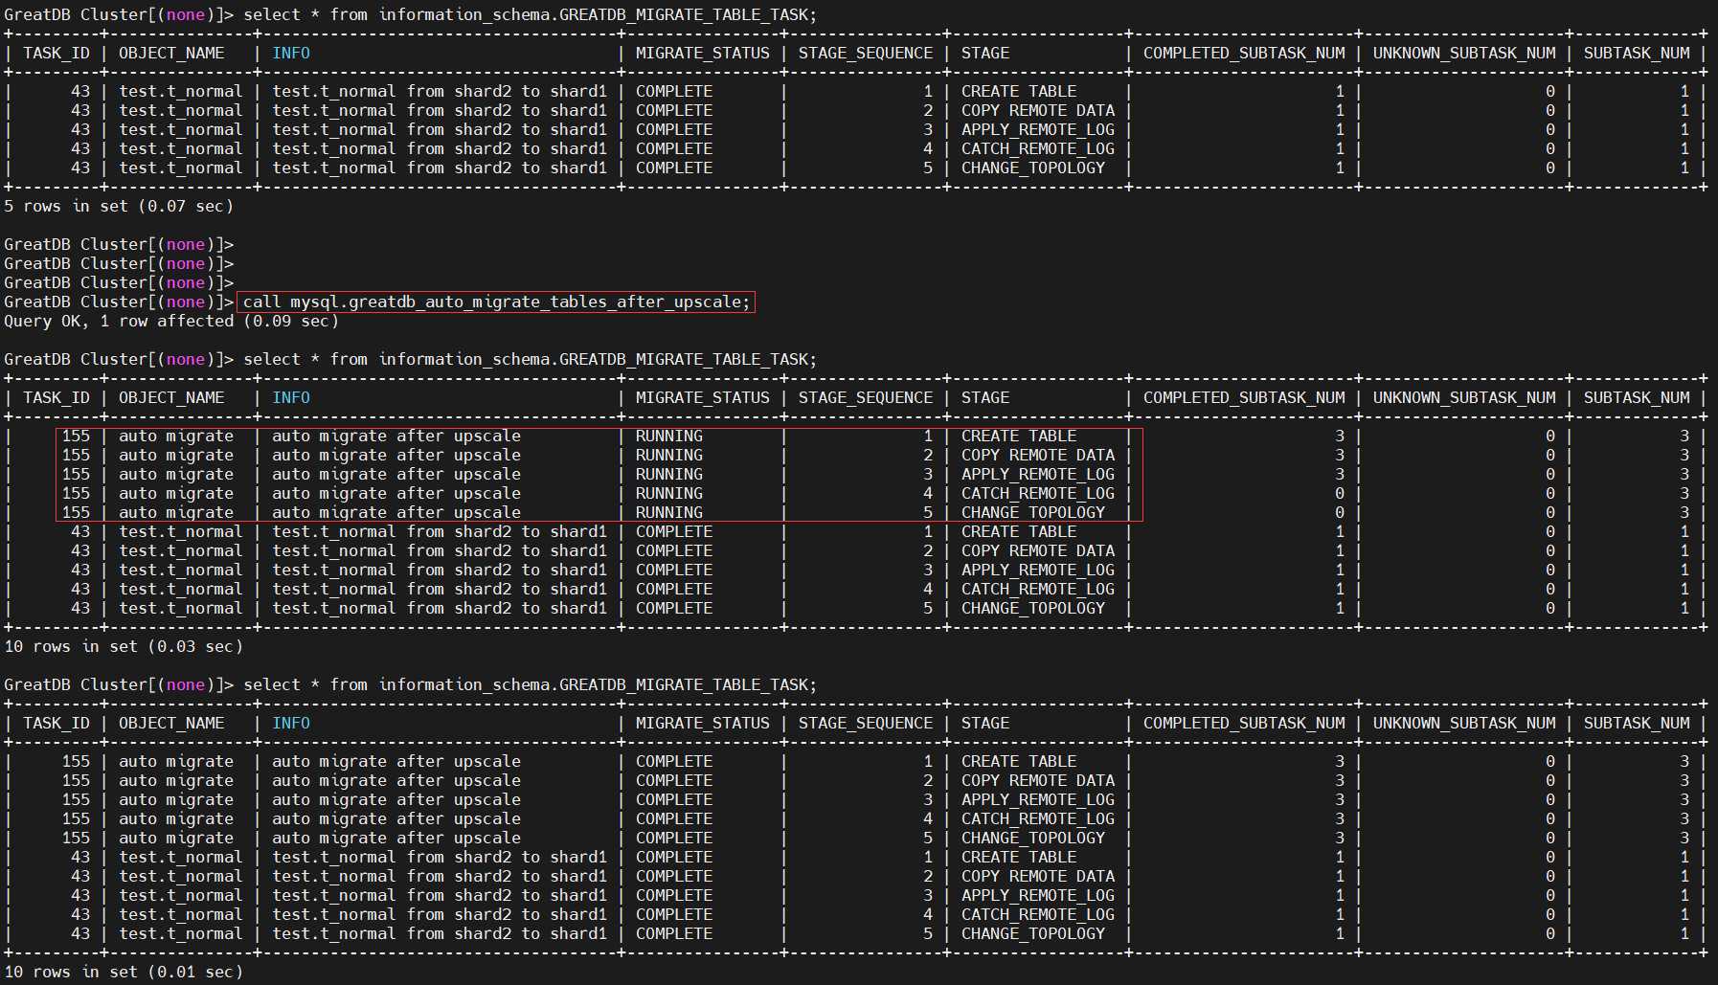Viewport: 1718px width, 985px height.
Task: Click the MIGRATE_STATUS header in the second table
Action: coord(702,398)
